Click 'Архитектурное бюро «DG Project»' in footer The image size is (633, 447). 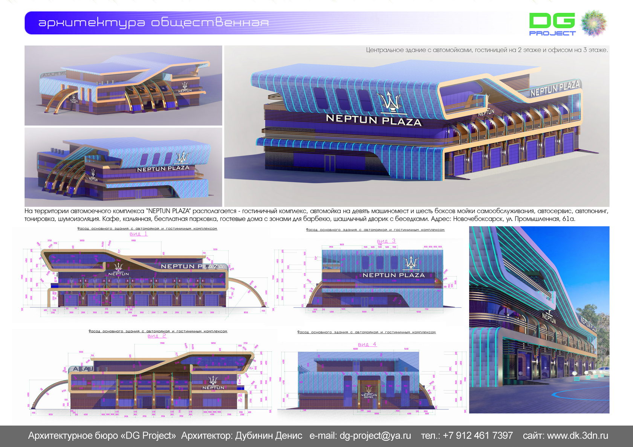click(x=102, y=436)
